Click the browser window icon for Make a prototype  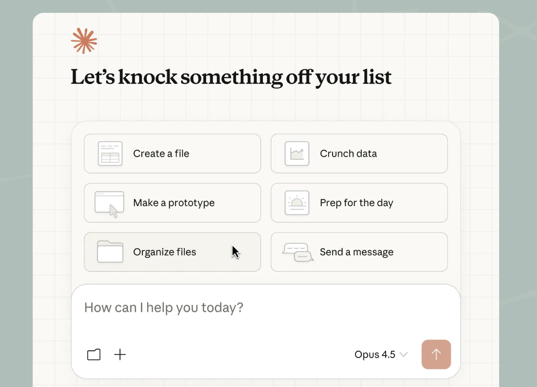click(109, 204)
